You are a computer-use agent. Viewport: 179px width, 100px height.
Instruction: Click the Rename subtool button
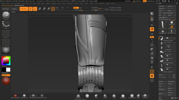(163, 81)
